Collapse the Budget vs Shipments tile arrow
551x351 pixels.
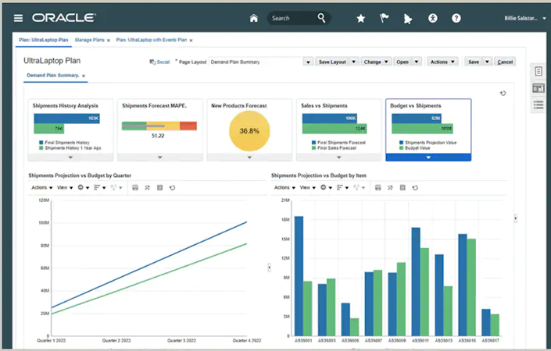[x=428, y=158]
